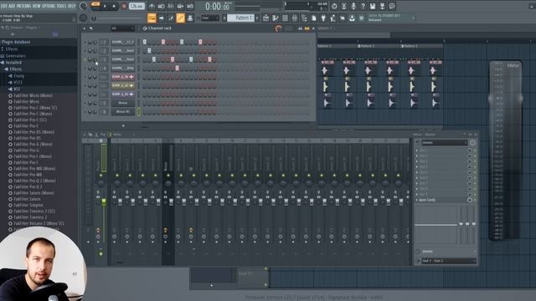536x301 pixels.
Task: Expand the Fruity folder
Action: (x=17, y=76)
